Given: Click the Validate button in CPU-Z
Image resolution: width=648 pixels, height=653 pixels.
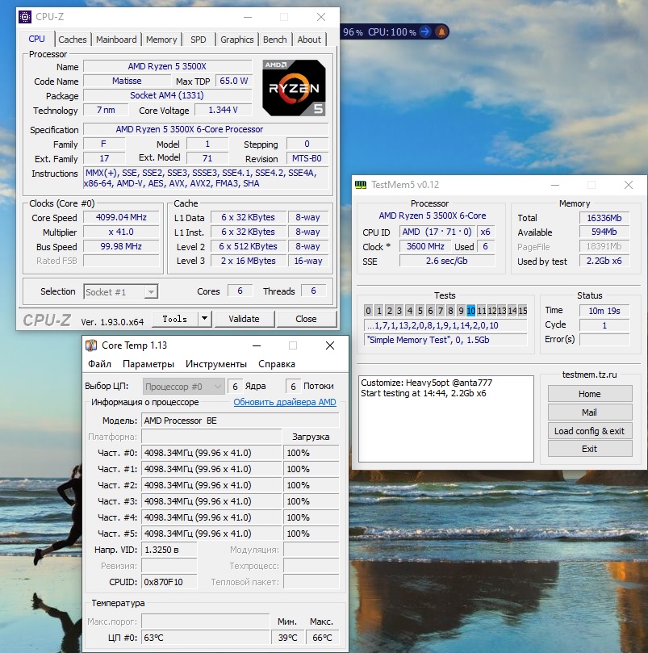Looking at the screenshot, I should click(x=244, y=319).
